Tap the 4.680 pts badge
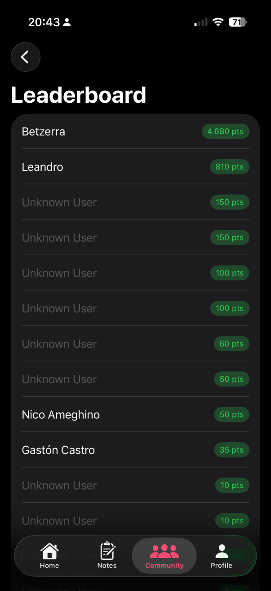Image resolution: width=271 pixels, height=591 pixels. click(x=225, y=132)
